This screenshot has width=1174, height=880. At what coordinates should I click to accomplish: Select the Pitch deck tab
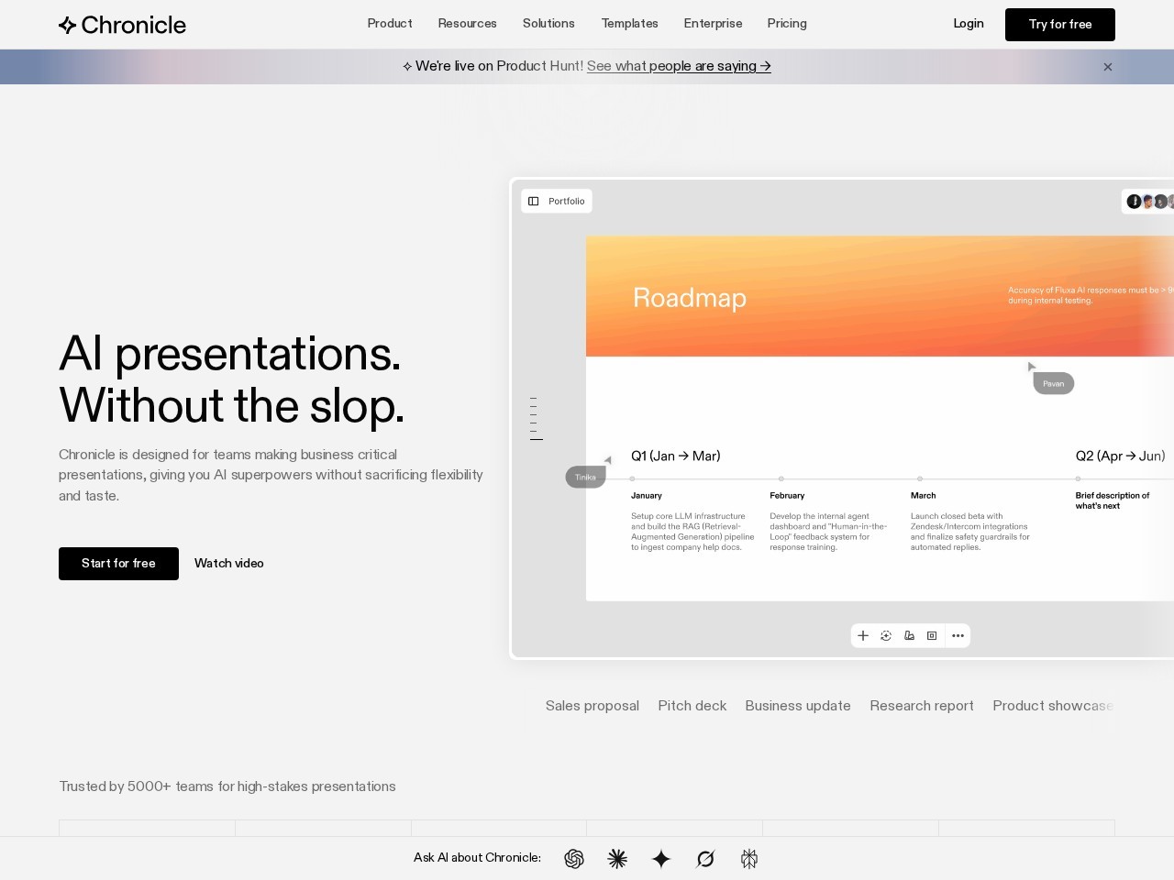pos(692,706)
